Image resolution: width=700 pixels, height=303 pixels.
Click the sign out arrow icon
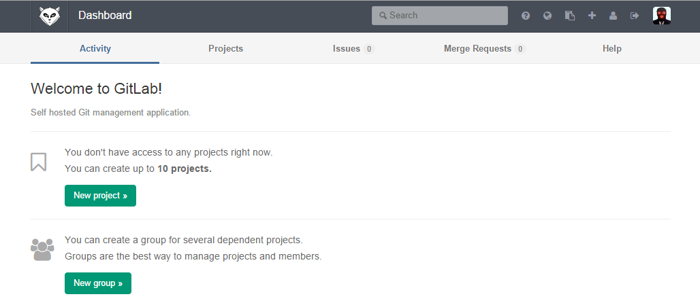point(635,16)
